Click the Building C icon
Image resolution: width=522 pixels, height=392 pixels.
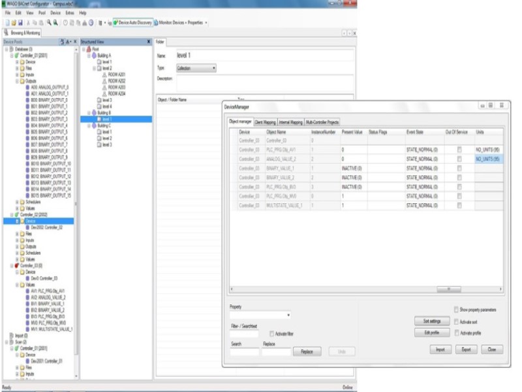click(x=94, y=125)
